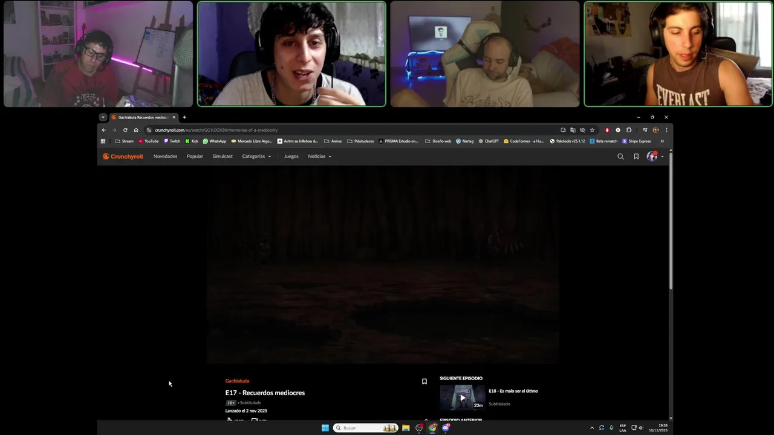Image resolution: width=774 pixels, height=435 pixels.
Task: Bookmark this page with the star icon
Action: click(x=592, y=130)
